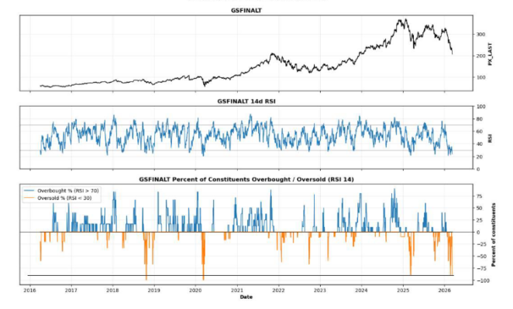Click the 2016 tick on the date axis

pyautogui.click(x=29, y=290)
